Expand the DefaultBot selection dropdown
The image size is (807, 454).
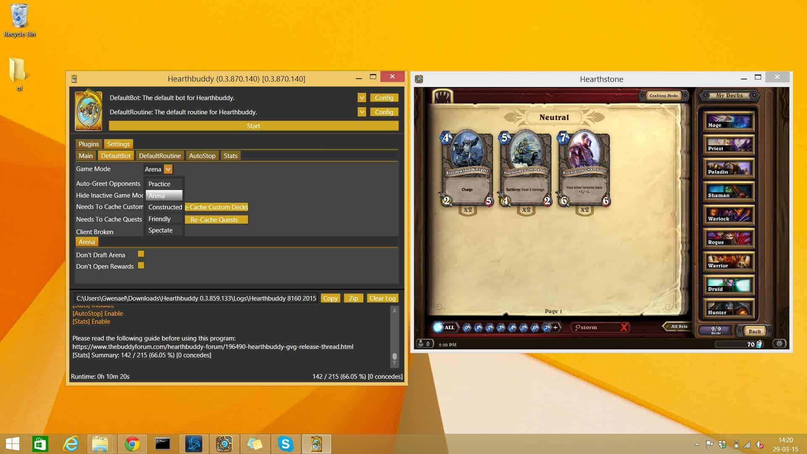(x=361, y=98)
